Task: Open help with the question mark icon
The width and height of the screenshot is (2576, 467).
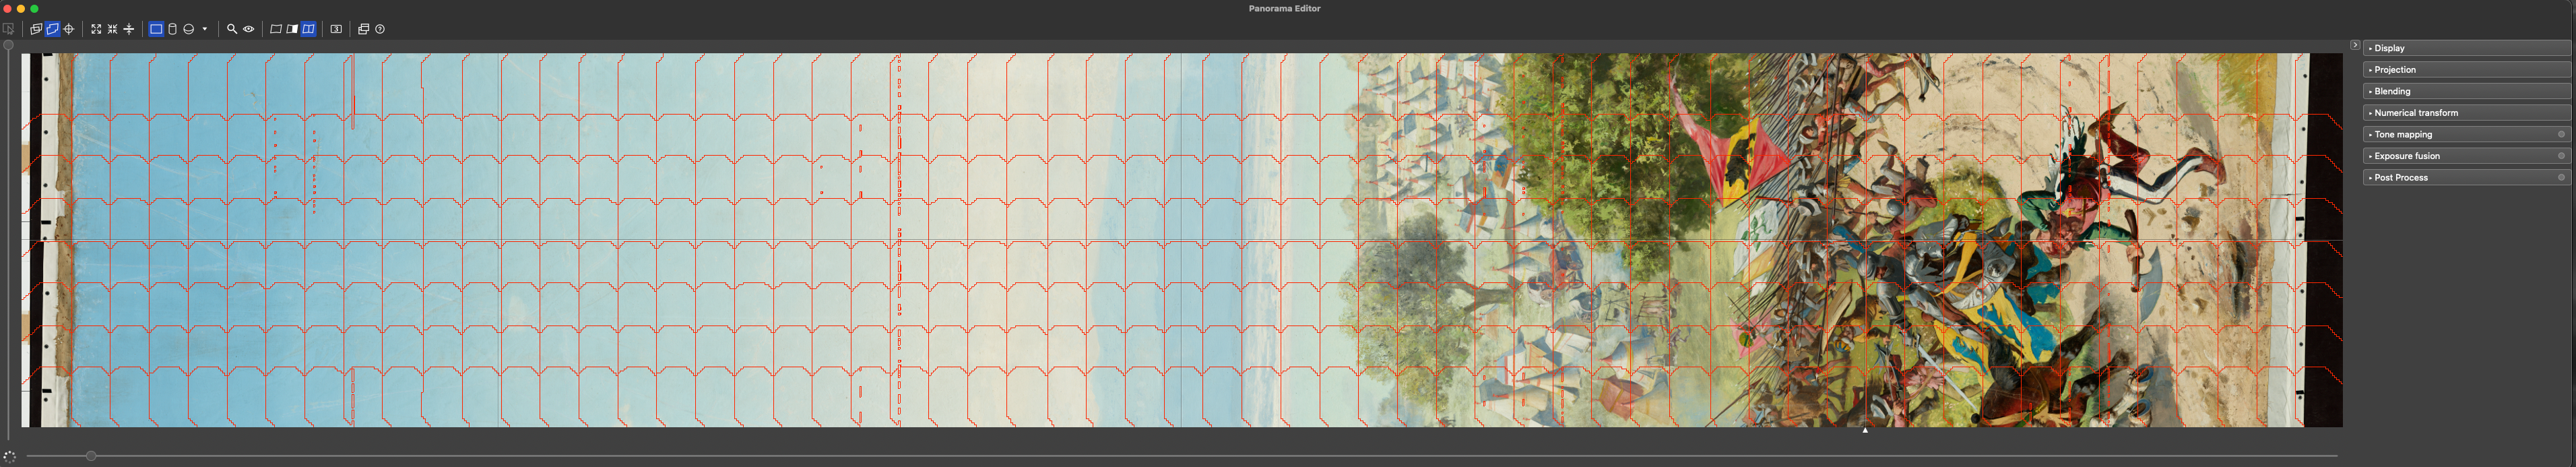Action: pyautogui.click(x=380, y=29)
